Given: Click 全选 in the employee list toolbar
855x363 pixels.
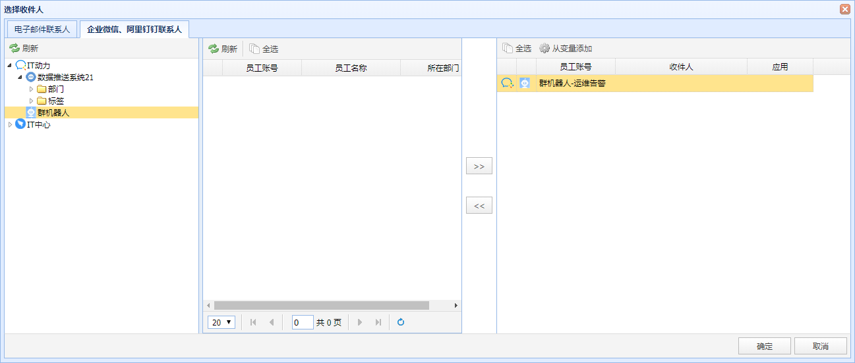Looking at the screenshot, I should [x=264, y=49].
